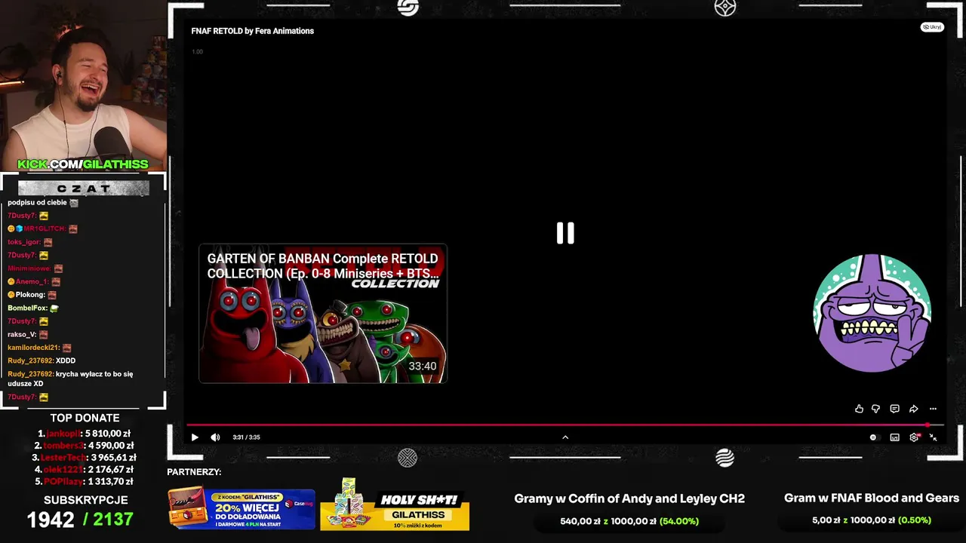The height and width of the screenshot is (543, 966).
Task: Select chat user BombelFox
Action: click(28, 308)
